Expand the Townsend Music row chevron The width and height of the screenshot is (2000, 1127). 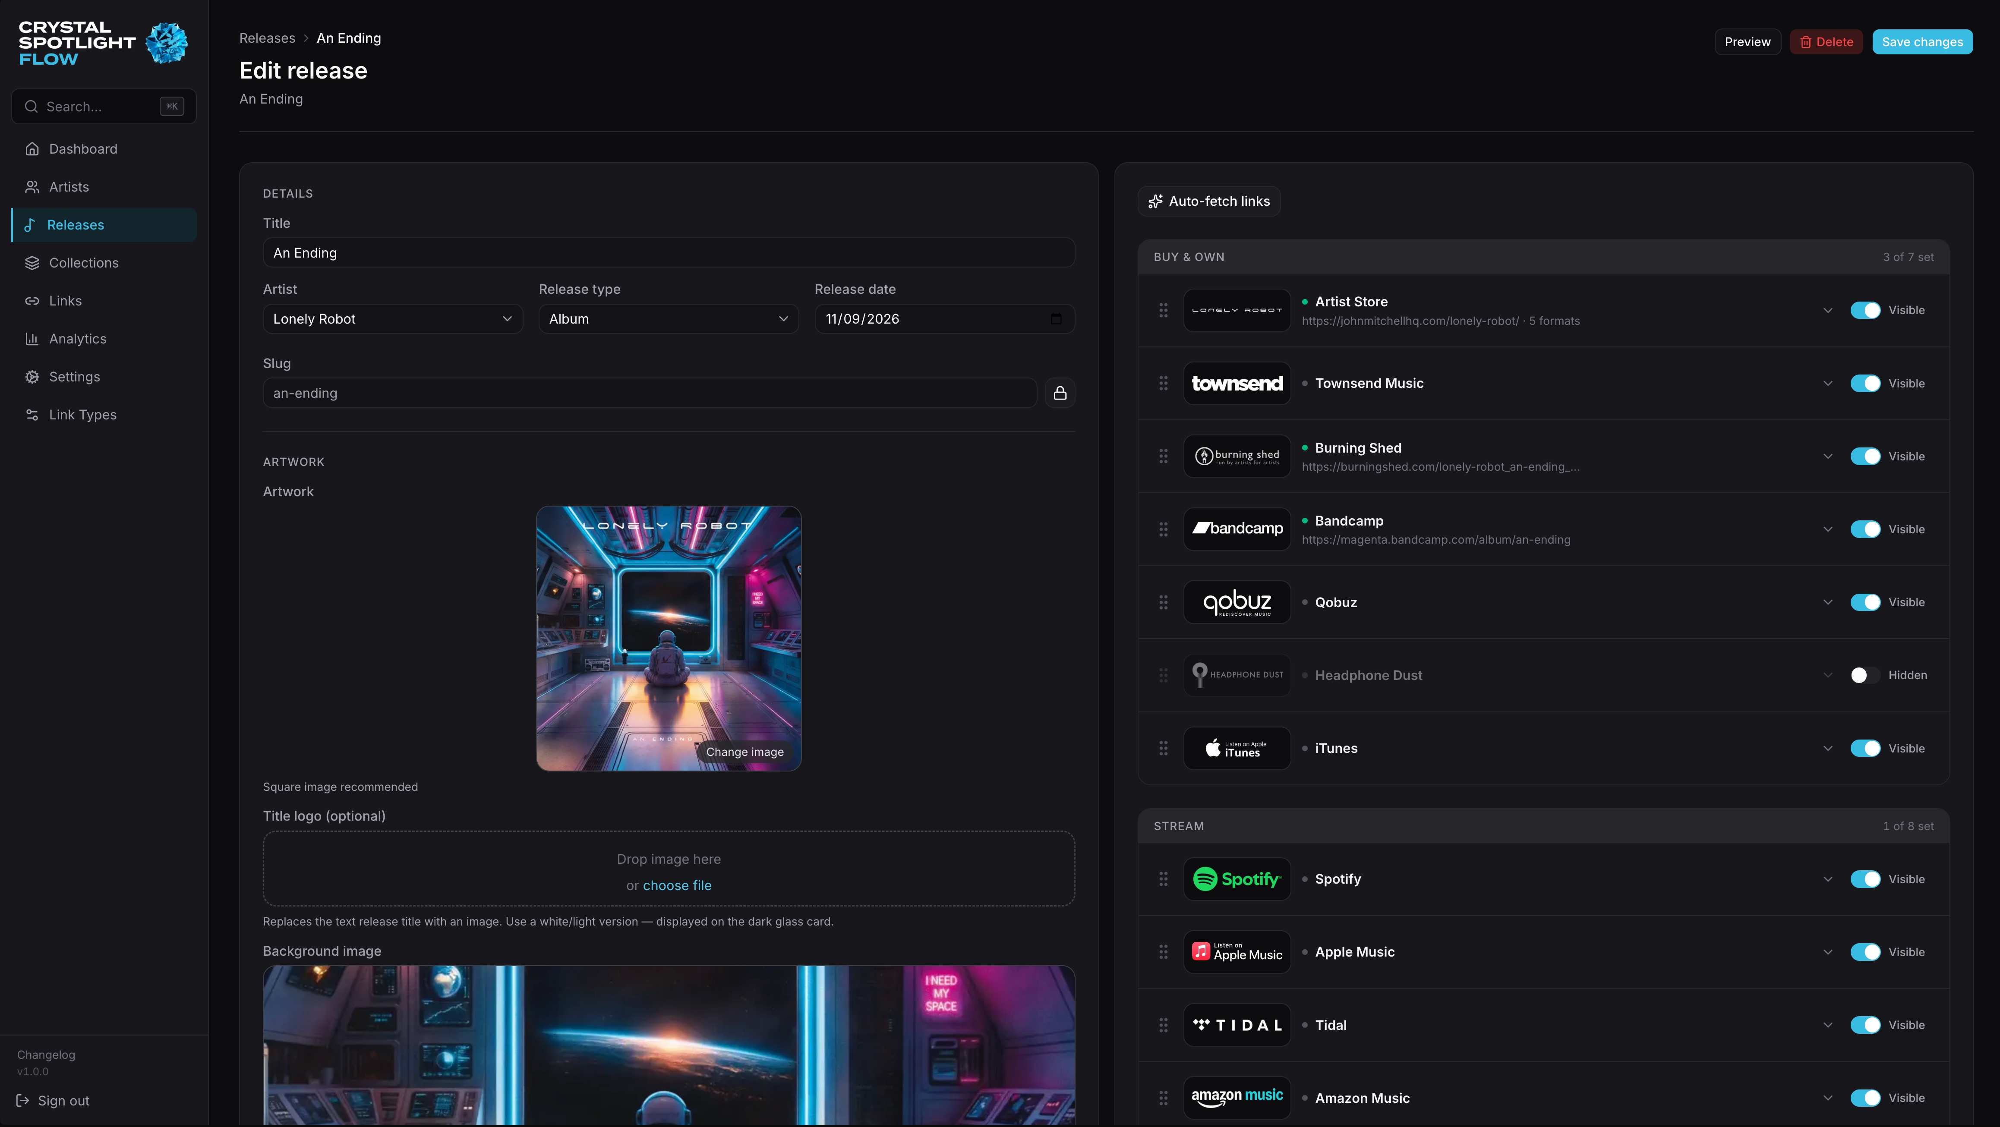(x=1828, y=384)
